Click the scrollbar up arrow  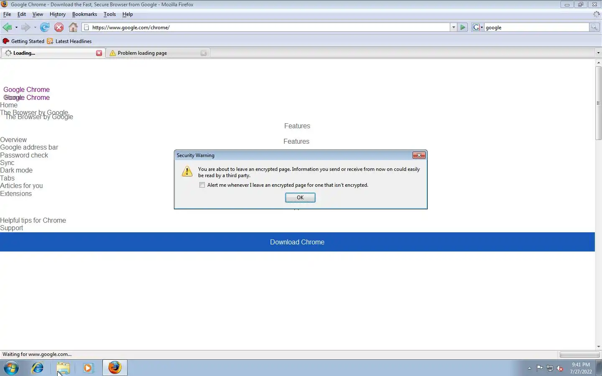click(598, 63)
